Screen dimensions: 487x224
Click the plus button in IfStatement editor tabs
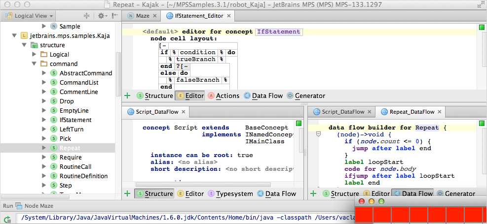point(127,96)
